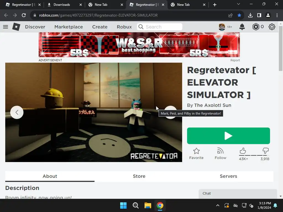Close the Downloads browser tab
Viewport: 283px width, 212px height.
pyautogui.click(x=81, y=5)
